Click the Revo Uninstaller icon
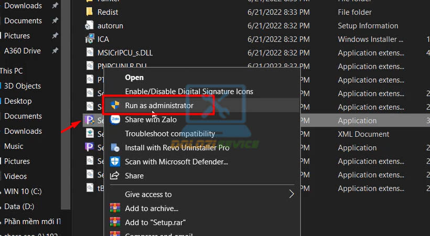Image resolution: width=430 pixels, height=236 pixels. pos(115,148)
